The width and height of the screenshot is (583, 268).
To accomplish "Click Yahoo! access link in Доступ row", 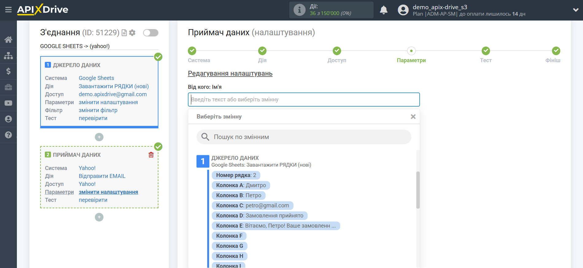I will pyautogui.click(x=87, y=184).
